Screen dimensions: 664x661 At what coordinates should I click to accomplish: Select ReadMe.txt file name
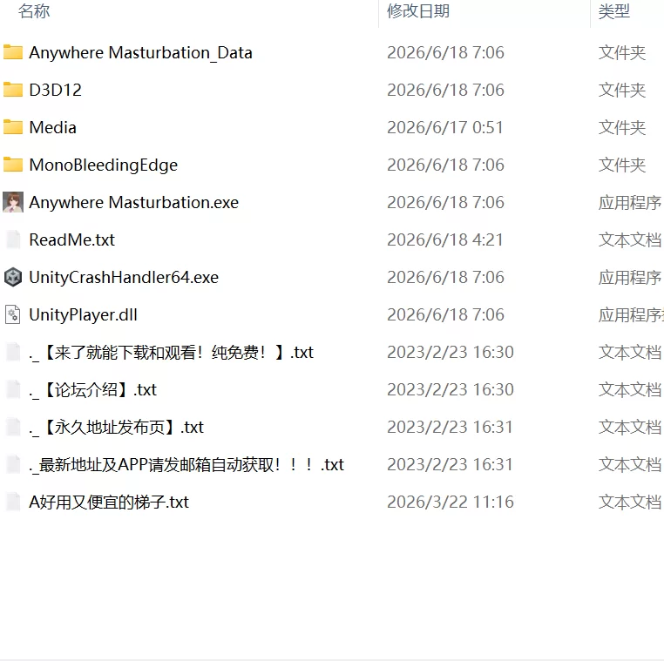(x=72, y=240)
